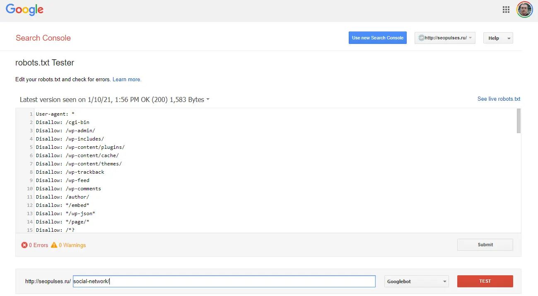Click the red error circle icon
The width and height of the screenshot is (538, 296).
tap(24, 245)
